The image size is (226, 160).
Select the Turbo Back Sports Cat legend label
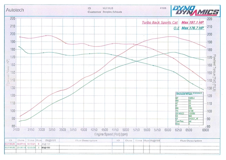click(160, 23)
